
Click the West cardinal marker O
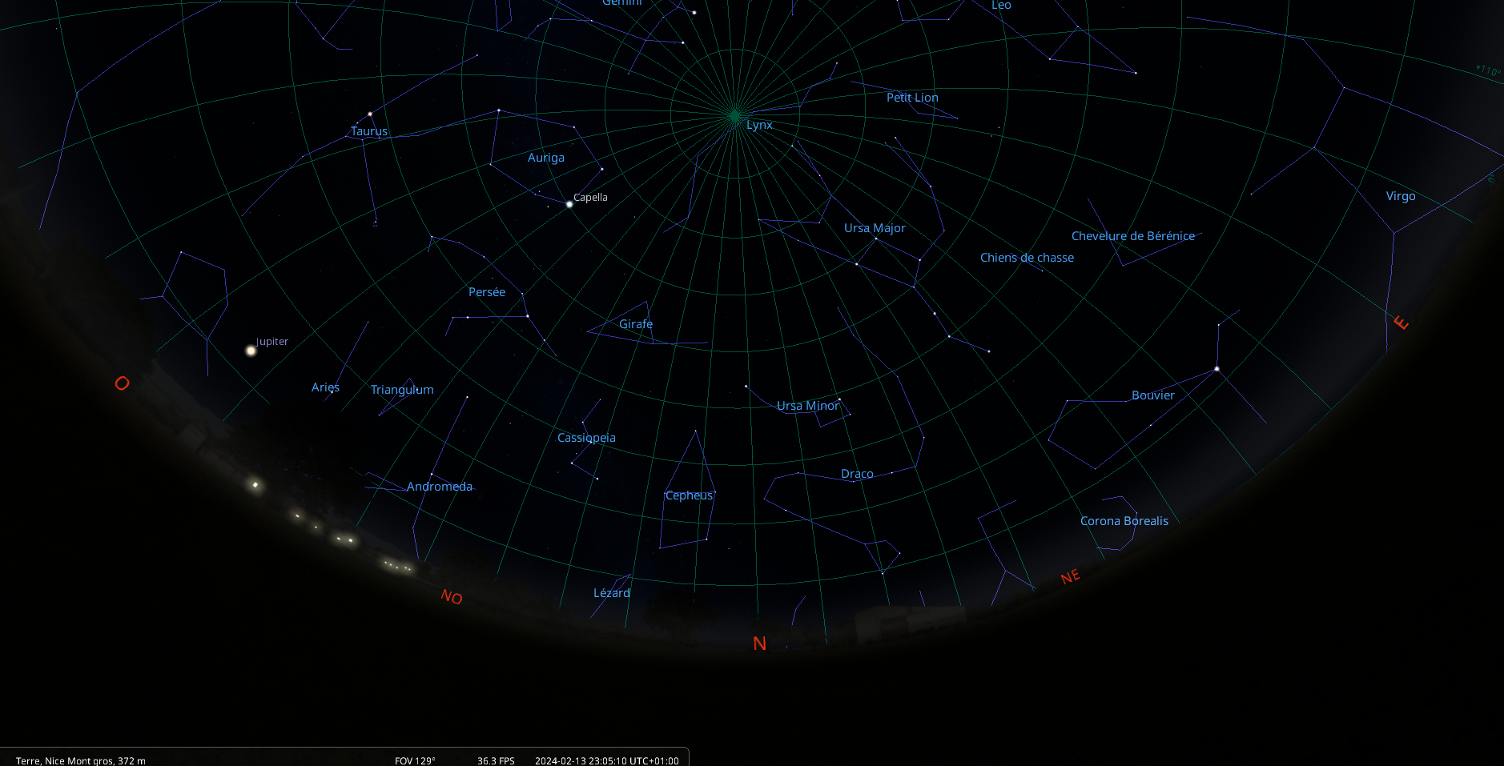click(x=122, y=383)
